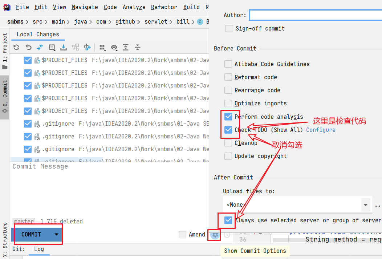
Task: Open commit message history clock icon
Action: tap(227, 235)
